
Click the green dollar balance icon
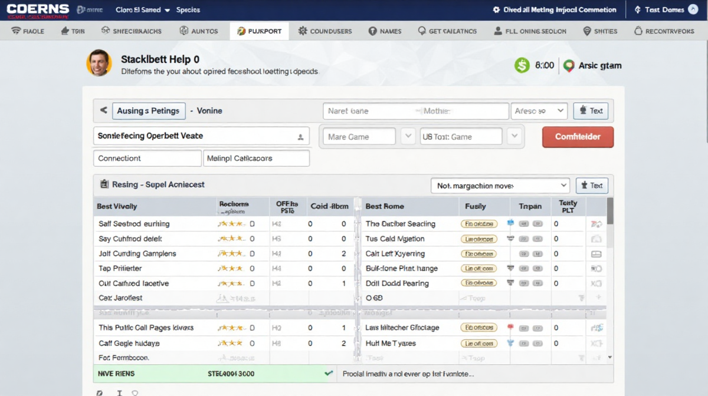point(522,65)
